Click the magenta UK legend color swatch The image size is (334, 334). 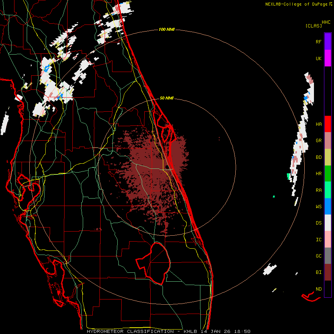point(328,58)
